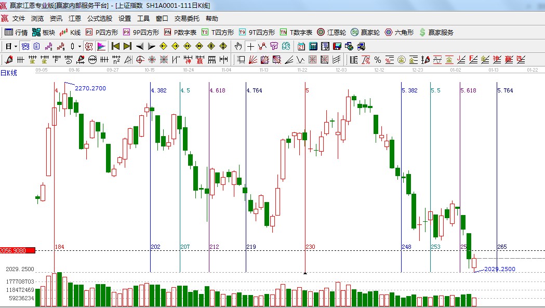Open the 板块 sector view

tap(43, 32)
